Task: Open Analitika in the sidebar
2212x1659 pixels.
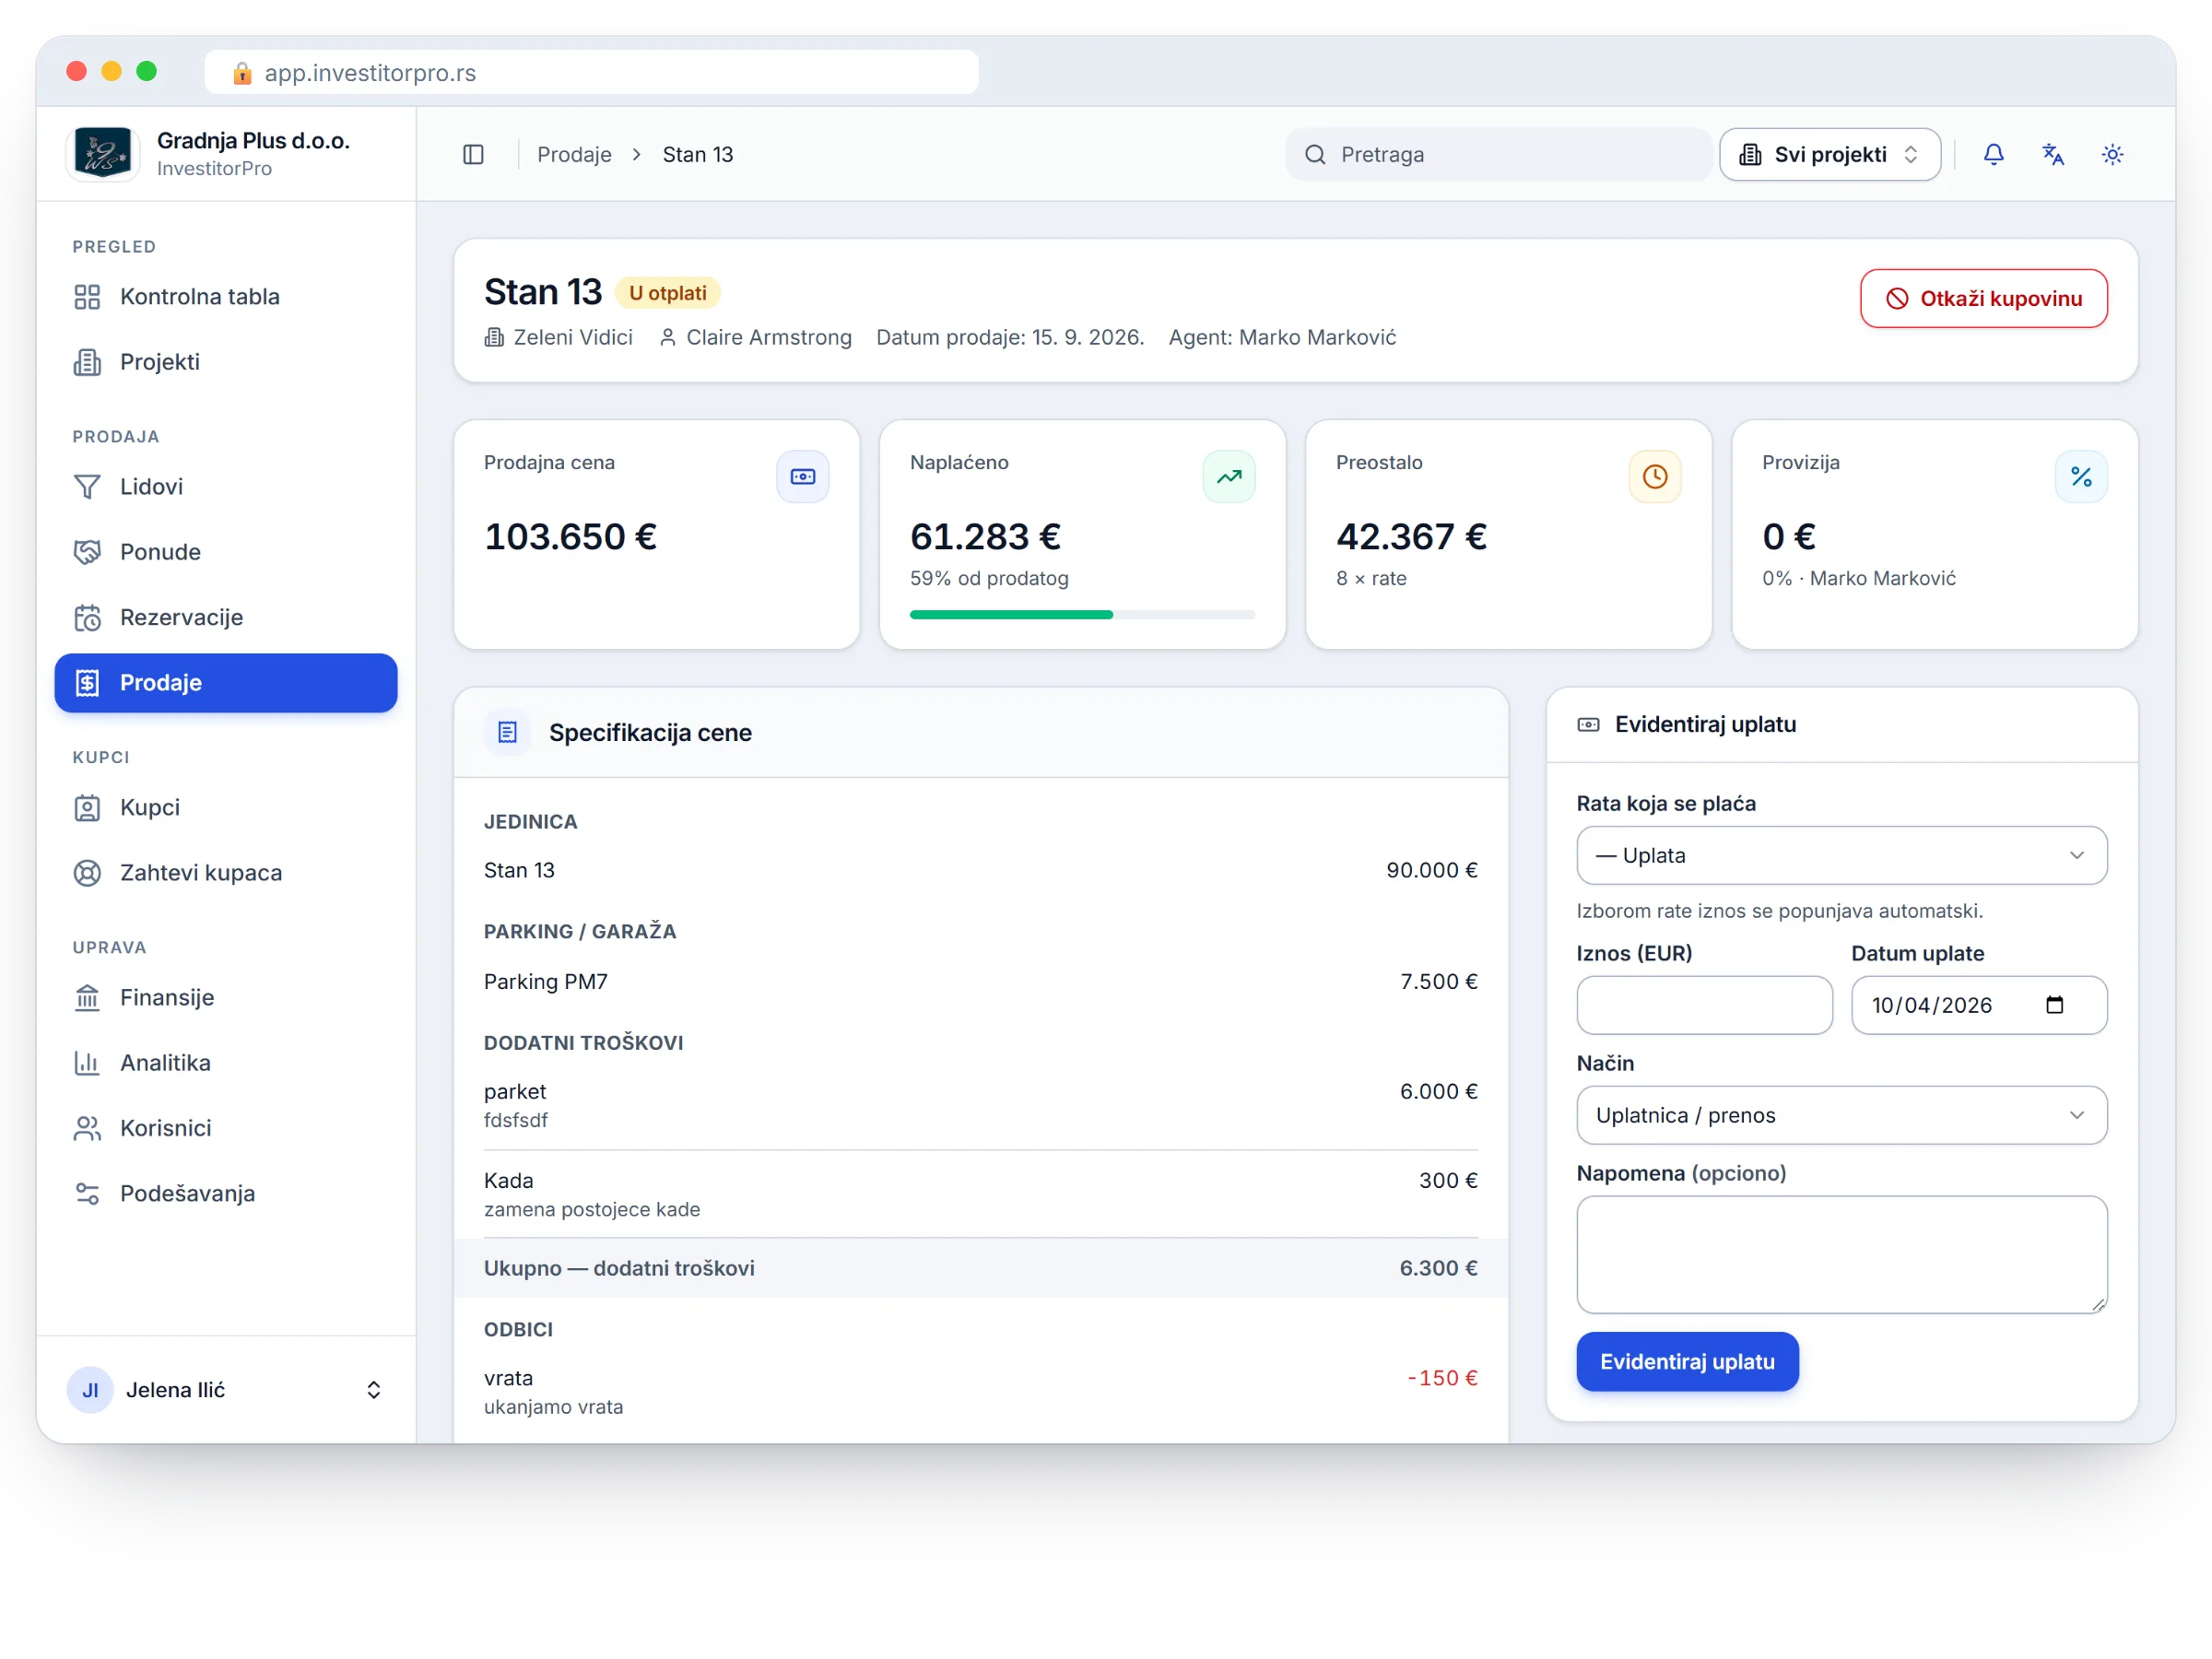Action: click(226, 1062)
